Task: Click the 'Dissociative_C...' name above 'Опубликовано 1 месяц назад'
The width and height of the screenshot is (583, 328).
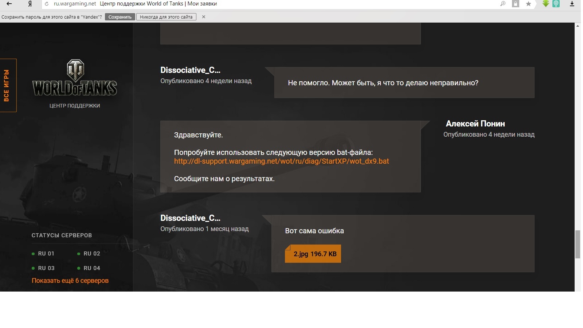Action: [x=191, y=218]
